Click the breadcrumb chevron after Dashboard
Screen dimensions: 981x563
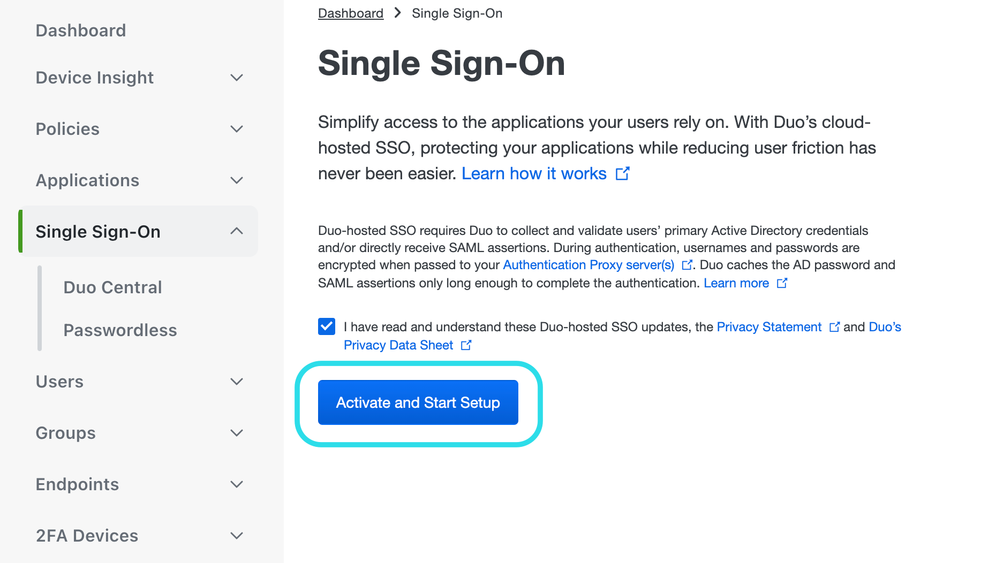[397, 13]
